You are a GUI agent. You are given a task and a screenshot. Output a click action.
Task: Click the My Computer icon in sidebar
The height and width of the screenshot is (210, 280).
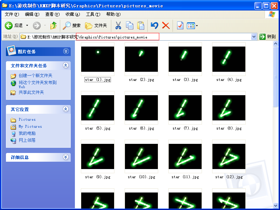(13, 134)
